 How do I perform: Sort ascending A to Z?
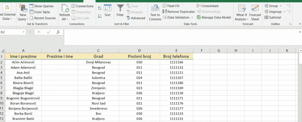100,8
